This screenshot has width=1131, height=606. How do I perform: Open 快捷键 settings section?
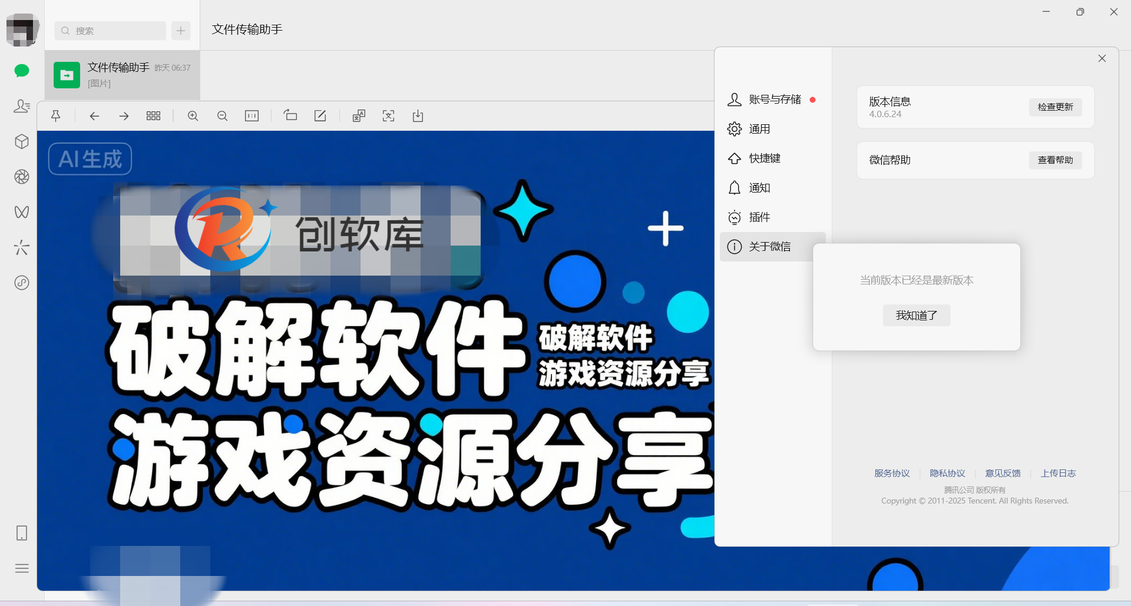(x=772, y=158)
